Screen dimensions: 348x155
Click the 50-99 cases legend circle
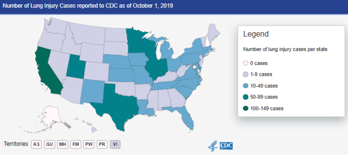(246, 97)
